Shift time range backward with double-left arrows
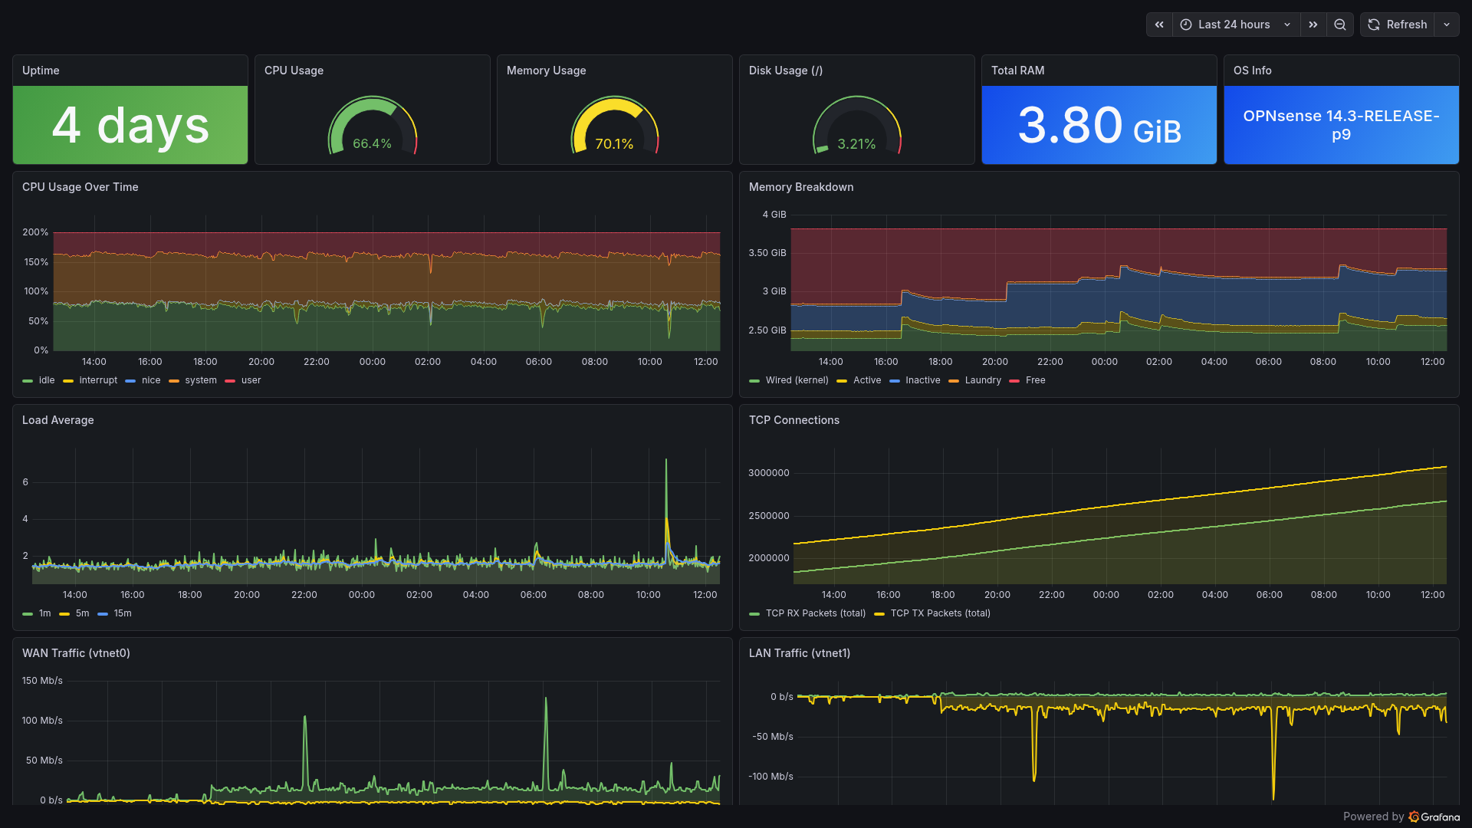This screenshot has width=1472, height=828. (1159, 25)
